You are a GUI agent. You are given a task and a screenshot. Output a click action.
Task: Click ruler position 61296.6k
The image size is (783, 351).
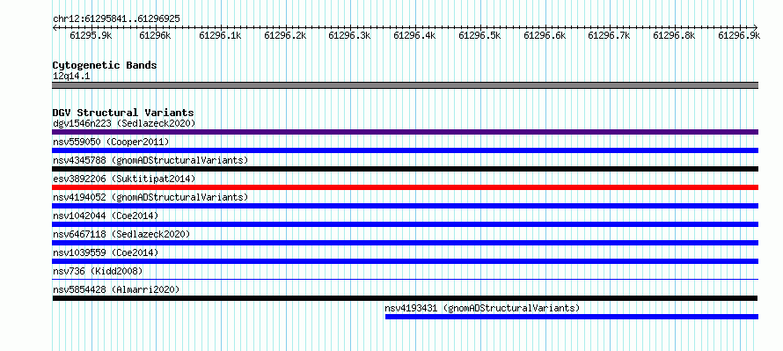[545, 35]
